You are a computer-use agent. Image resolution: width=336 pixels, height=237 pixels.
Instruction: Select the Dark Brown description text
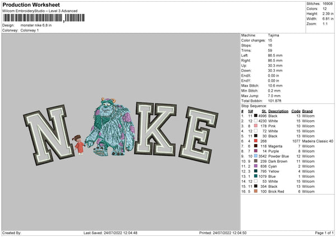point(278,161)
